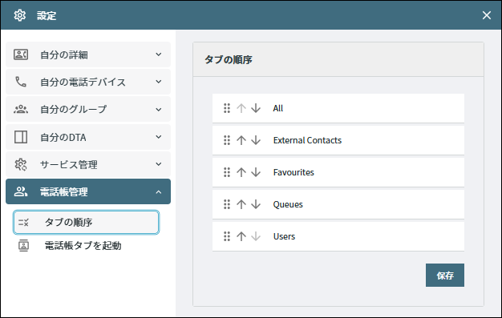
Task: Click the drag handle of Users row
Action: coord(227,236)
